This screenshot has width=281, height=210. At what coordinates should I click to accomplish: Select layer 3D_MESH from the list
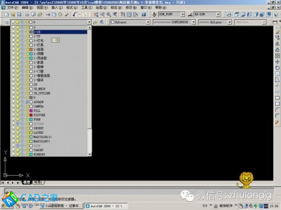43,89
